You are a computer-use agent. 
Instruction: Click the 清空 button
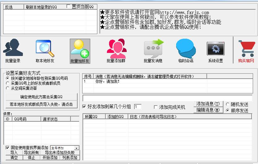click(x=14, y=158)
